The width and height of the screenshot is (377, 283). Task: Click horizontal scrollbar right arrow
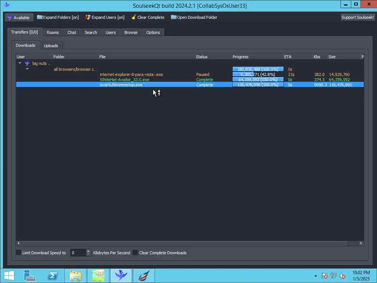pyautogui.click(x=361, y=243)
